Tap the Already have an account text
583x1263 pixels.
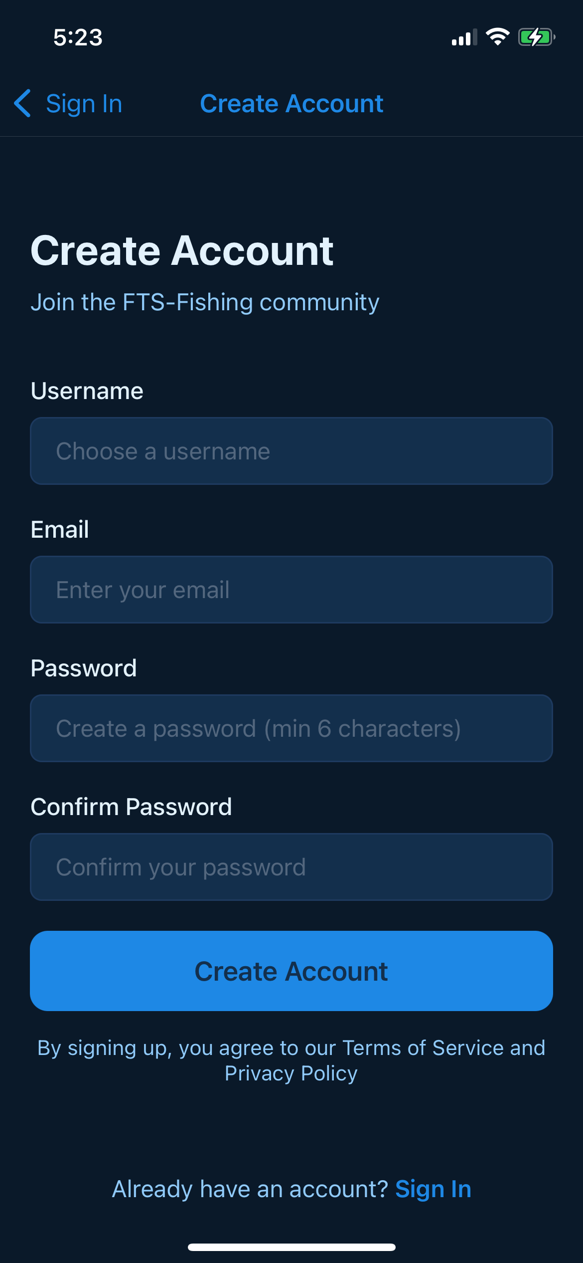[x=250, y=1189]
